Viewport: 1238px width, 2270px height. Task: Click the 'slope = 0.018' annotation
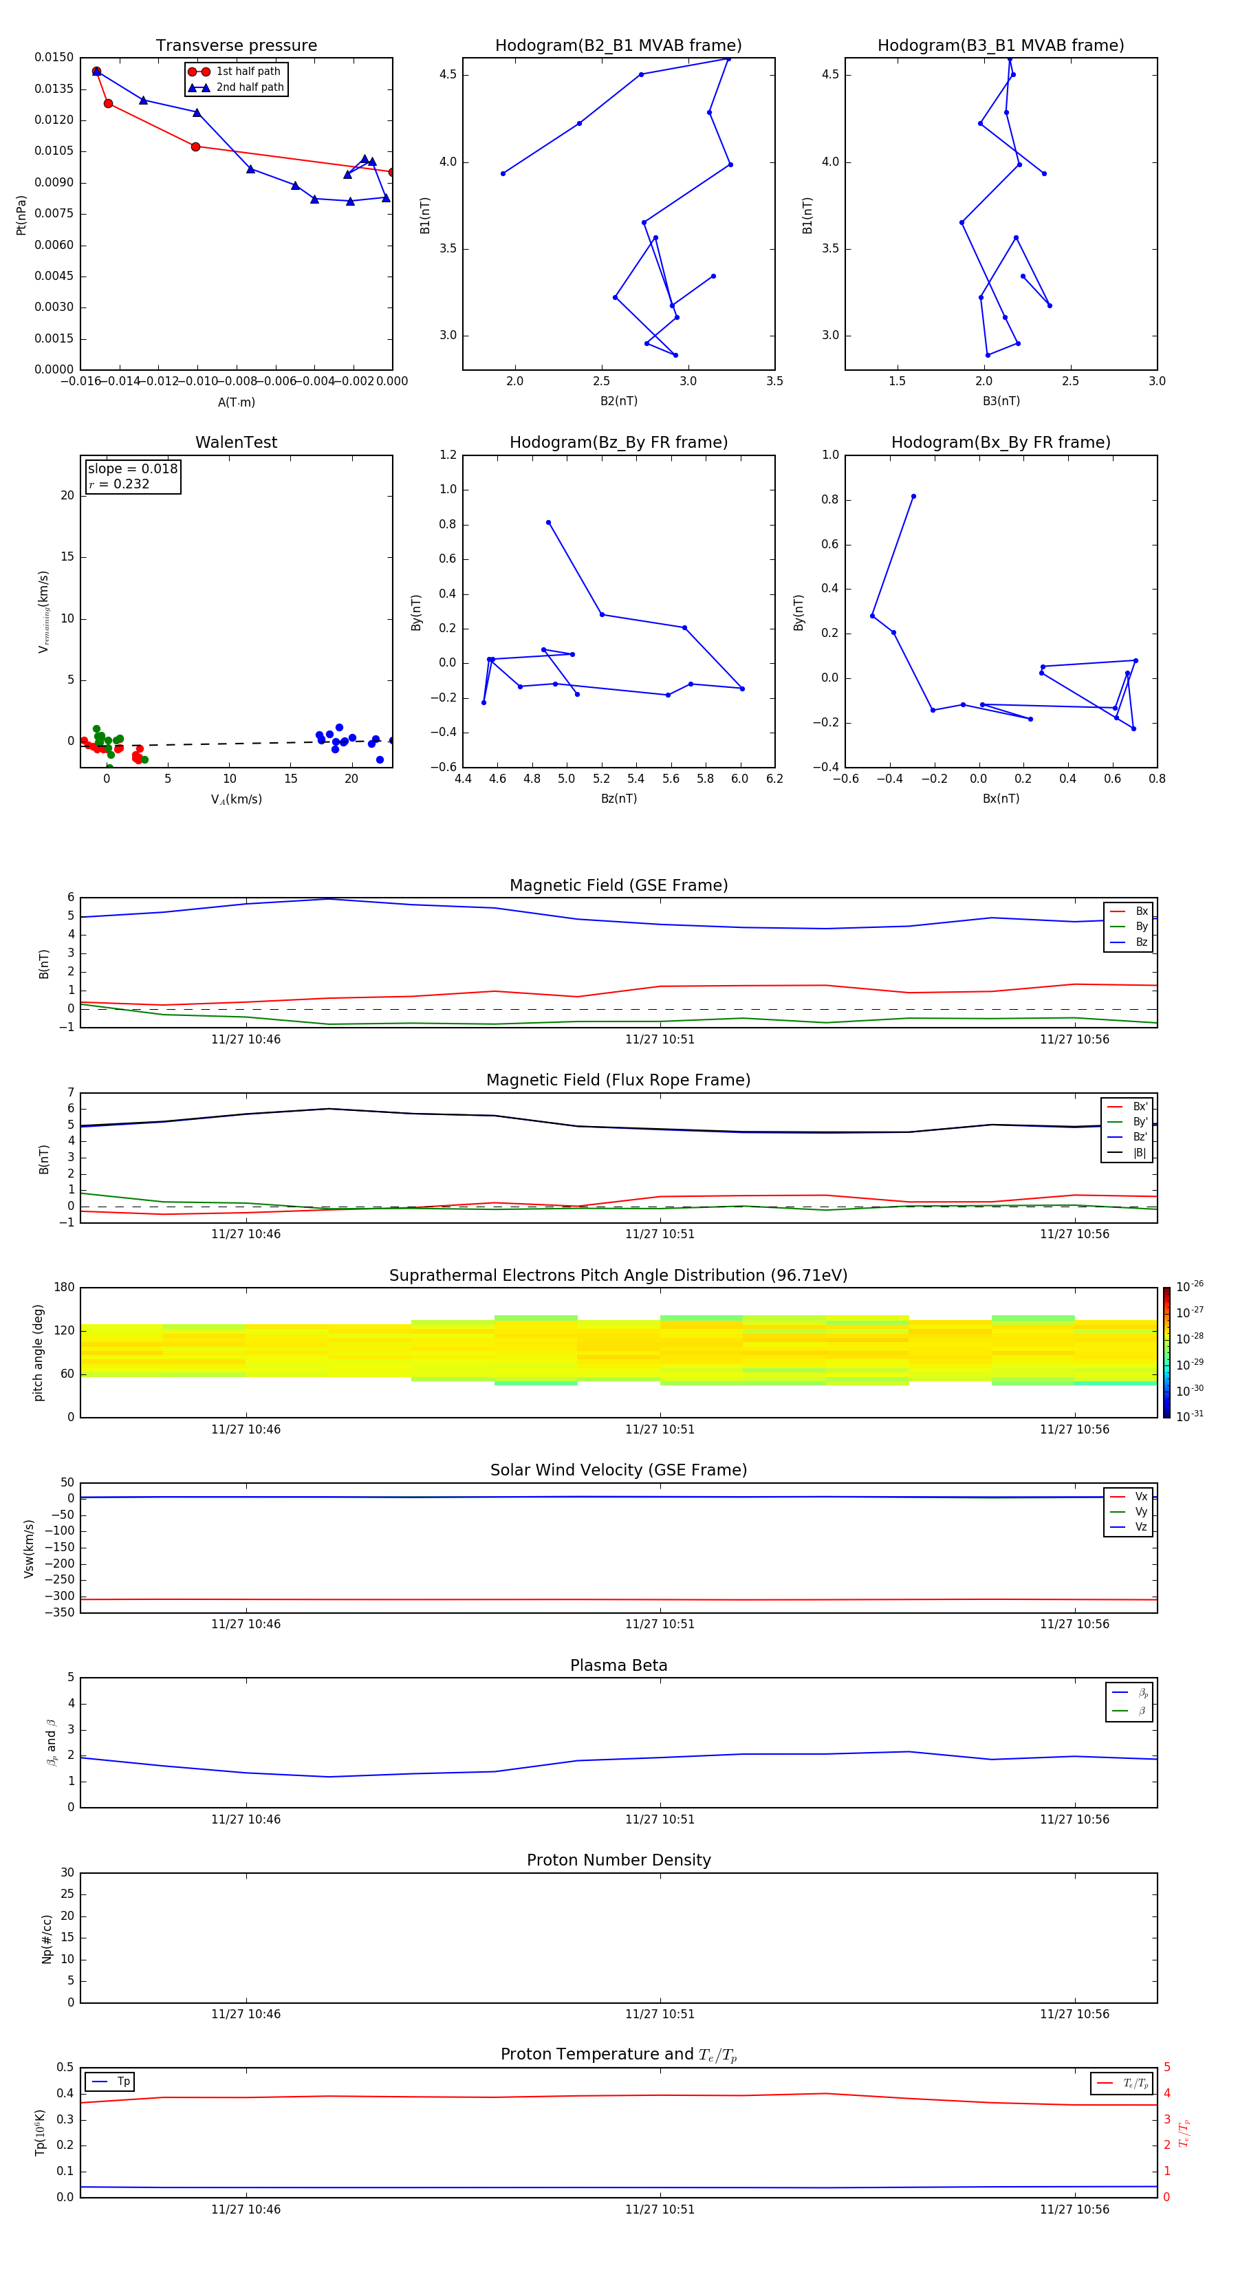[132, 469]
